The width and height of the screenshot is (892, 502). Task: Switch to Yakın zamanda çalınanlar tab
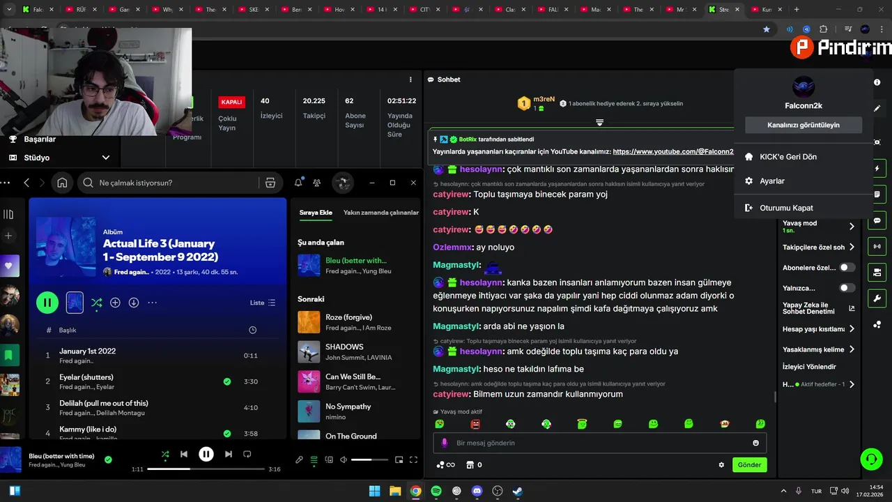(381, 213)
